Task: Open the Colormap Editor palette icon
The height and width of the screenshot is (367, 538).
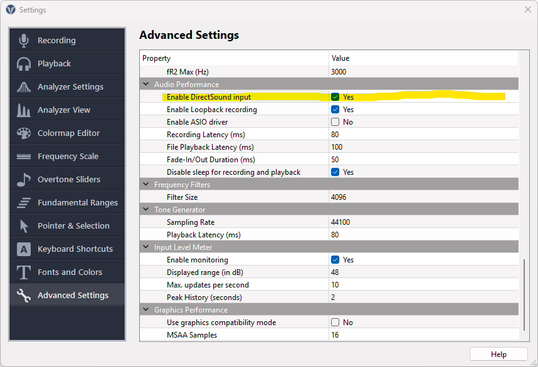Action: [23, 133]
